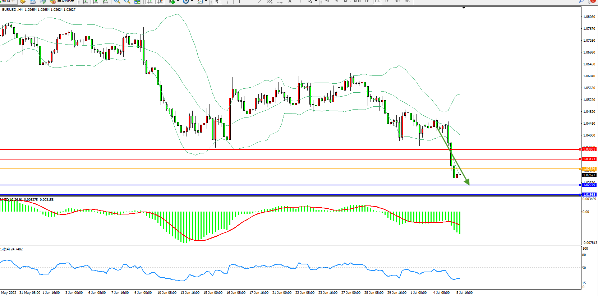Click the Zoom In magnifier icon

(117, 1)
